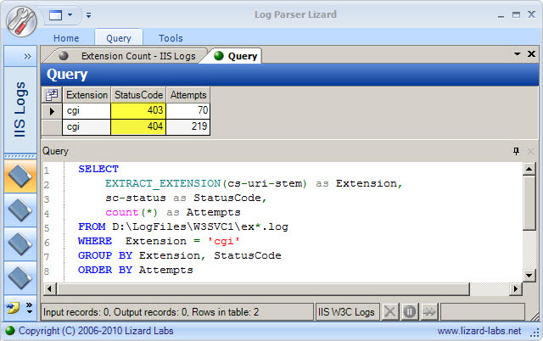543x341 pixels.
Task: Click the horizontal scroll right arrow
Action: (x=516, y=288)
